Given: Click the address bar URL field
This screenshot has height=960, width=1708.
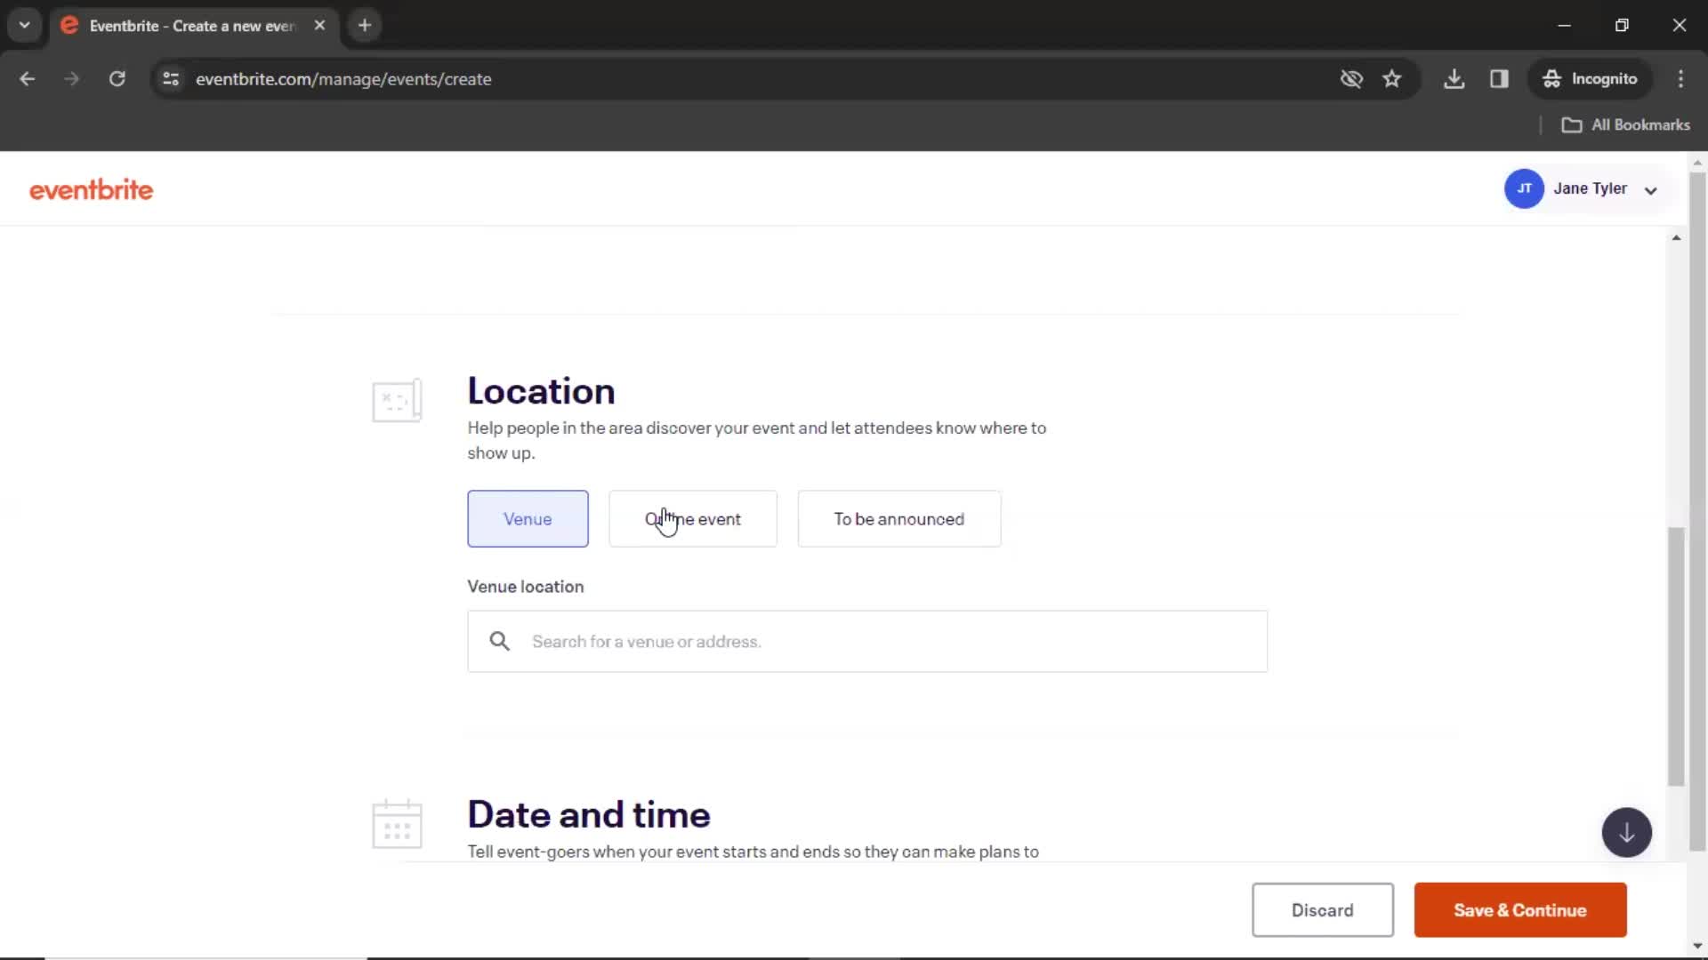Looking at the screenshot, I should point(343,78).
